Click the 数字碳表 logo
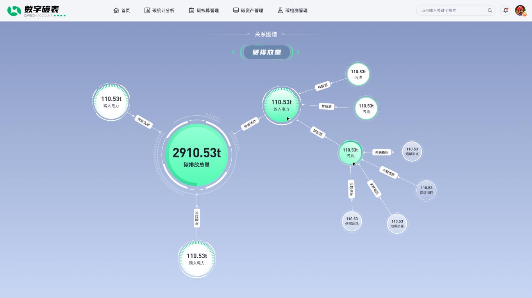532x298 pixels. tap(36, 11)
